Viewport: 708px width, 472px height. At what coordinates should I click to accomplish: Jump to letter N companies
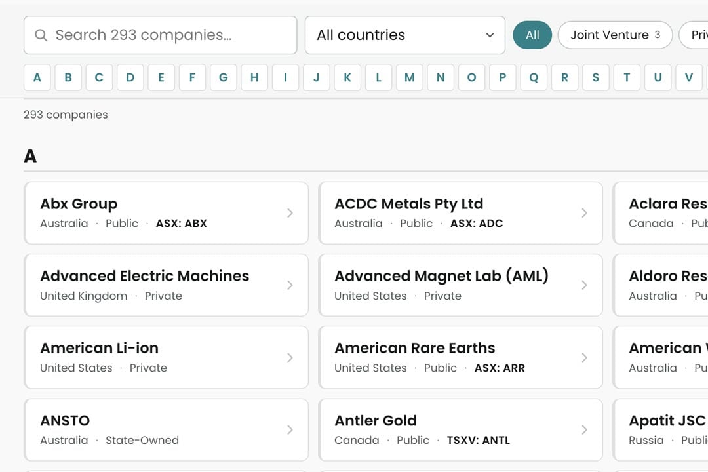tap(441, 78)
